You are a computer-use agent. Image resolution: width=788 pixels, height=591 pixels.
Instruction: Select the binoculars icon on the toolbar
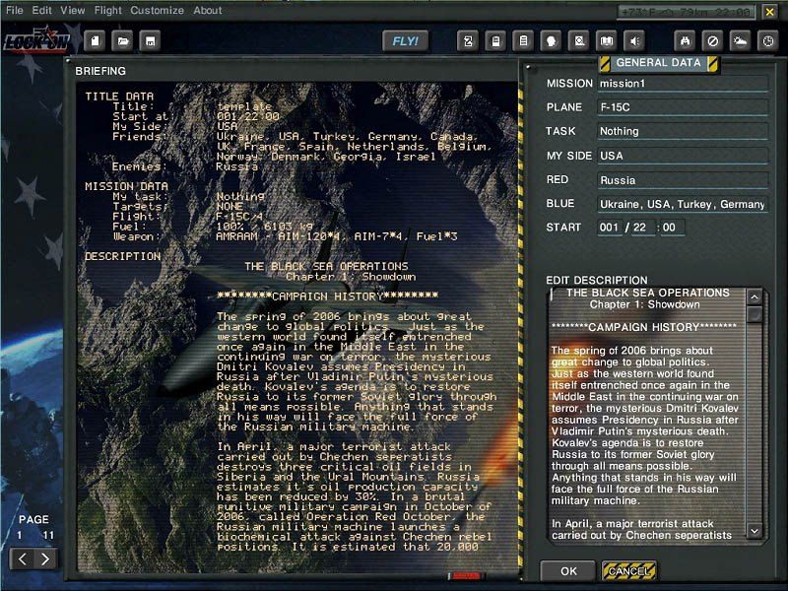click(x=683, y=40)
